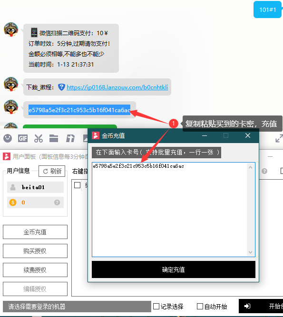Enable the 自动开始 checkbox

coord(200,306)
